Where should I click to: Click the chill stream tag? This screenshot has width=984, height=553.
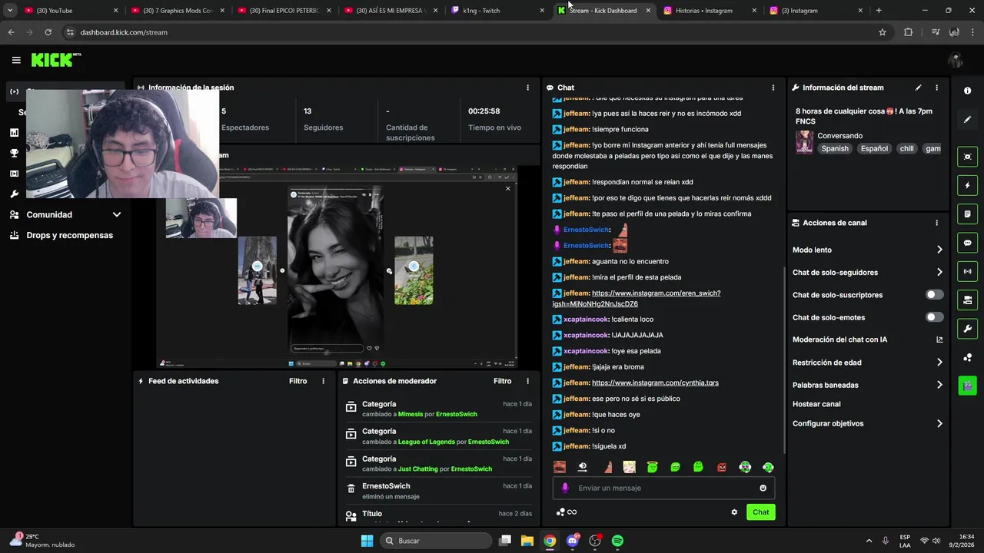point(906,148)
